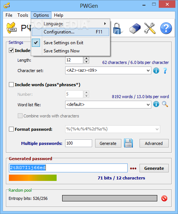Click '8192 words / 13.0 bits per word' text
The width and height of the screenshot is (178, 214).
140,97
